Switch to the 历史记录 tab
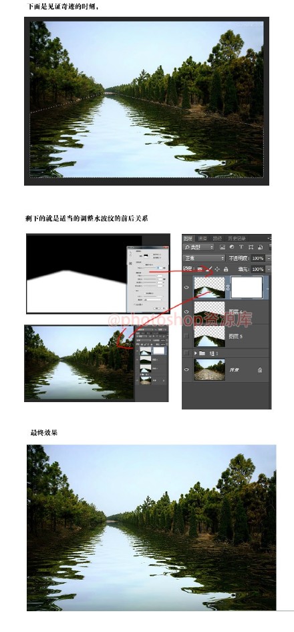The height and width of the screenshot is (632, 294). pyautogui.click(x=237, y=239)
